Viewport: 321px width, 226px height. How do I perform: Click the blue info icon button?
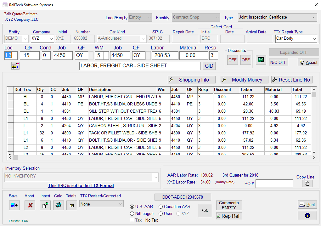coord(307,215)
